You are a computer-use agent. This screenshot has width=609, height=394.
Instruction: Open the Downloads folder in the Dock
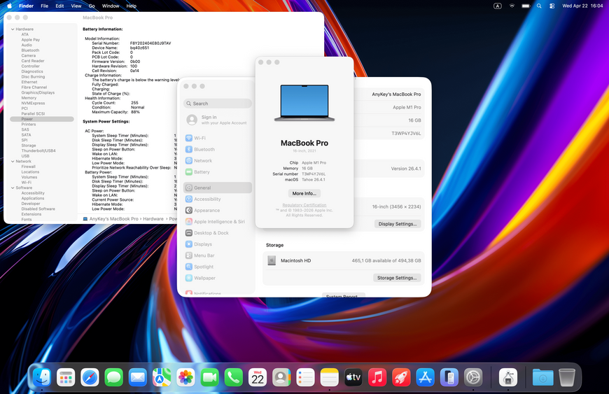pos(543,377)
